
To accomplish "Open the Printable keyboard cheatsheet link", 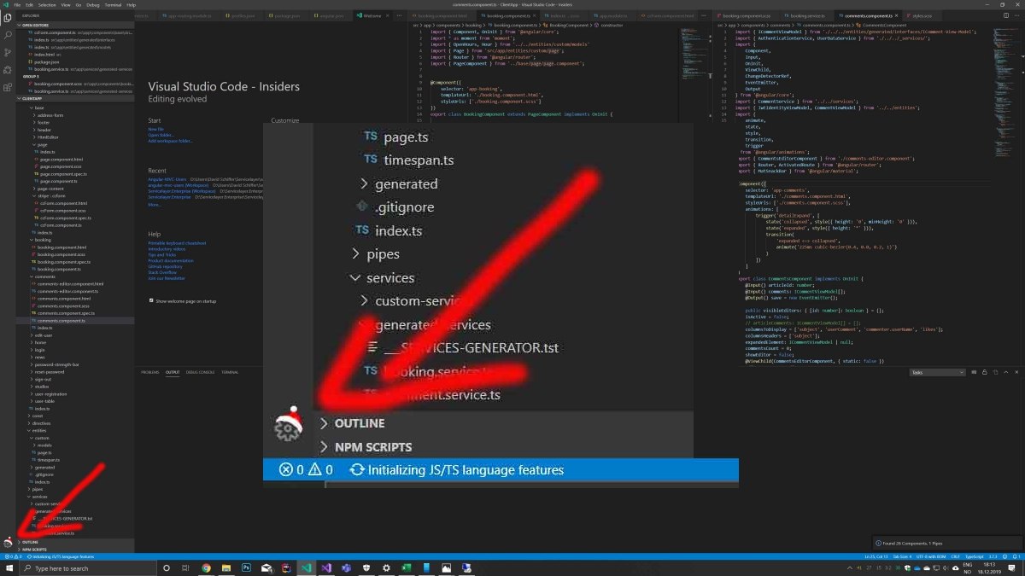I will pyautogui.click(x=177, y=243).
